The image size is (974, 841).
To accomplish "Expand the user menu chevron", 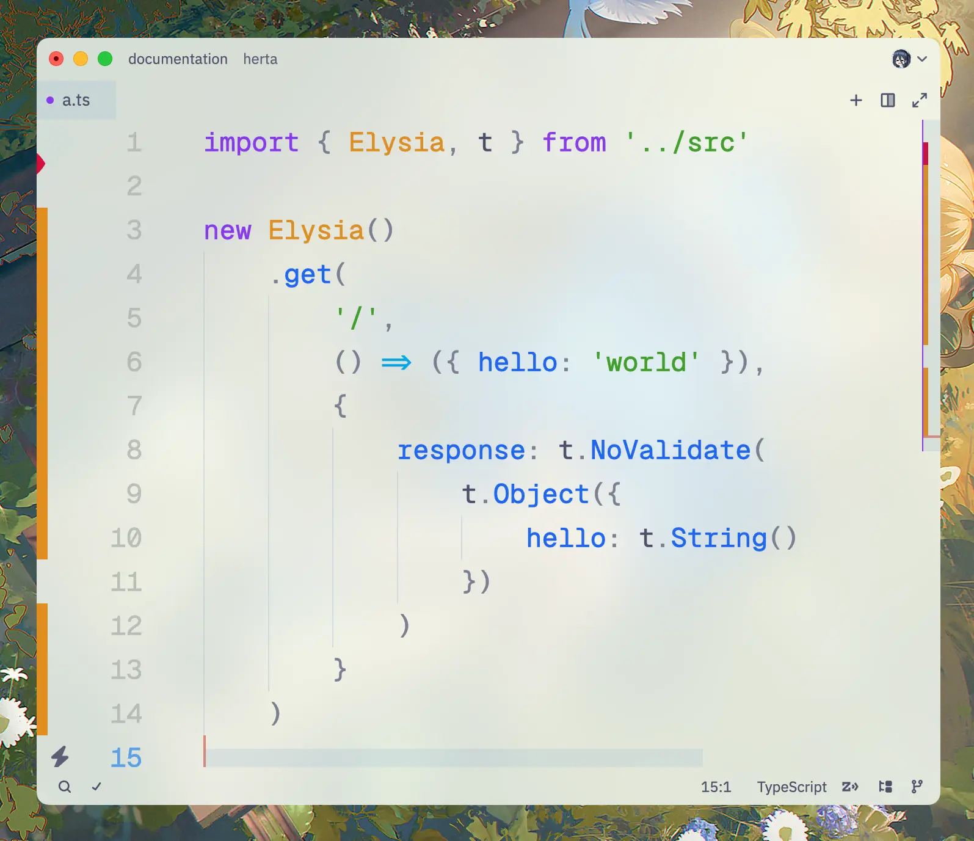I will pos(923,59).
